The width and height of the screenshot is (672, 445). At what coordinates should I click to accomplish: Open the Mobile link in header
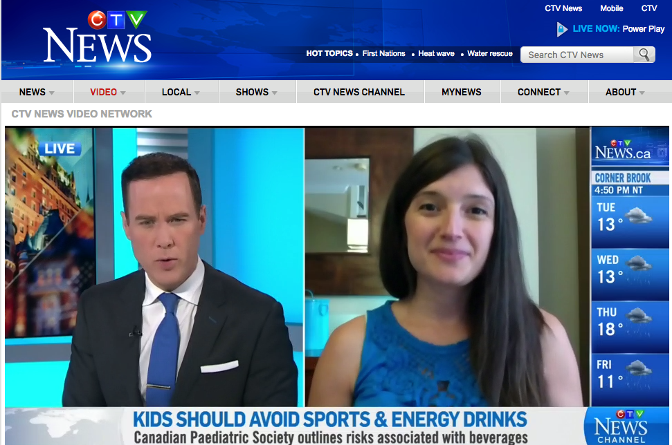point(612,8)
